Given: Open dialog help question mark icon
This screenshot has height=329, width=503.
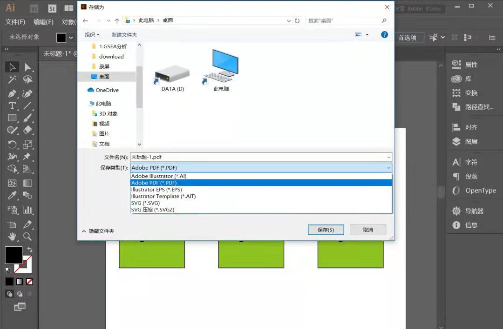Looking at the screenshot, I should [x=384, y=34].
